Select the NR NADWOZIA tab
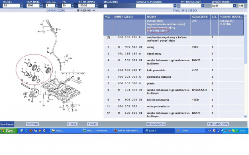Image resolution: width=249 pixels, height=155 pixels. click(x=156, y=124)
